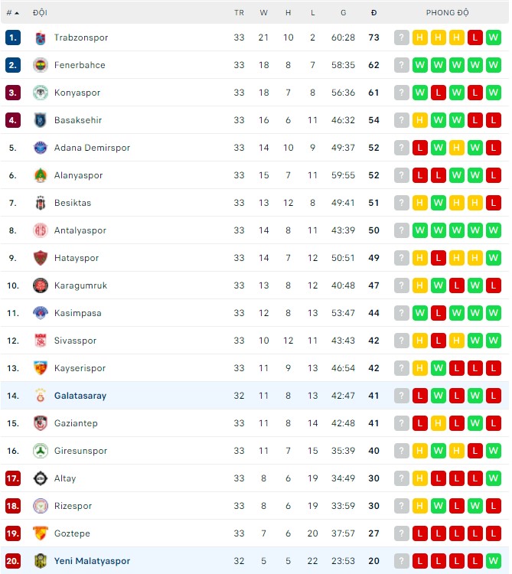Click Sivasspor's yellow H form badge
This screenshot has width=512, height=574.
click(457, 341)
